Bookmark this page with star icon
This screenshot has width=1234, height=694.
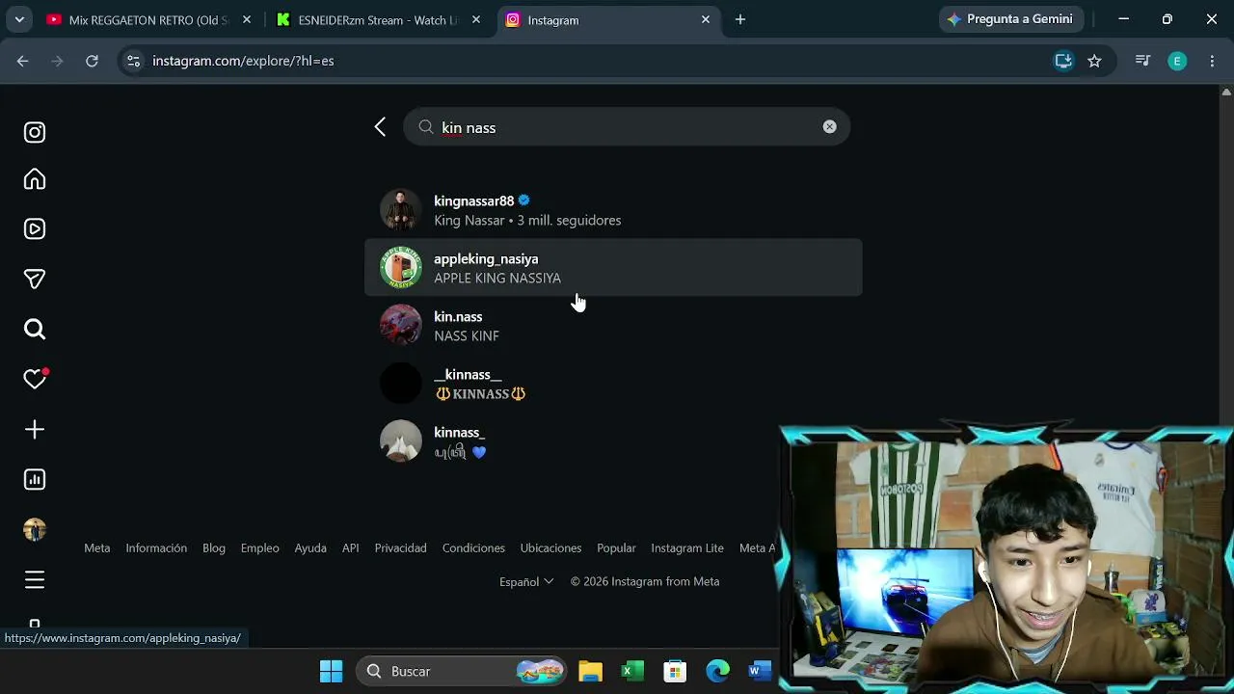point(1094,61)
